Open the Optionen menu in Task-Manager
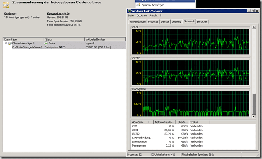This screenshot has width=262, height=159. click(x=142, y=15)
